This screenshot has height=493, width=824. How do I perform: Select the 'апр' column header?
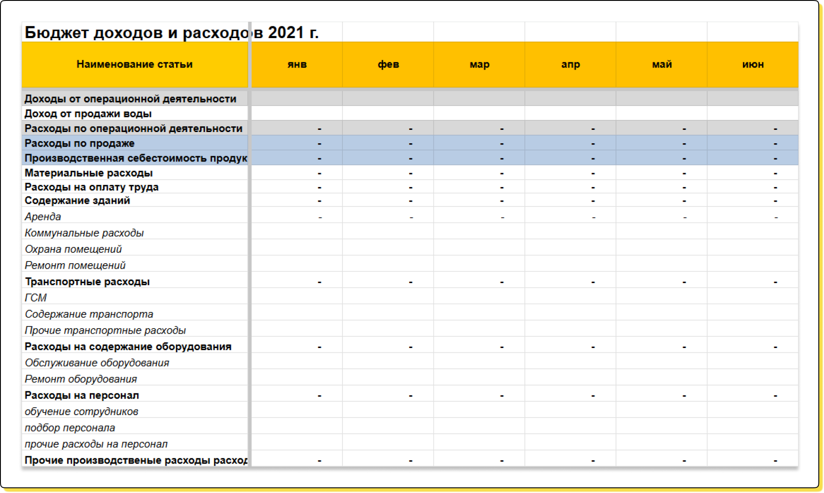point(570,64)
